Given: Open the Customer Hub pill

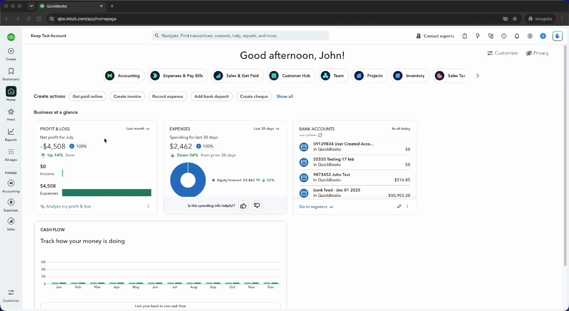Looking at the screenshot, I should point(291,76).
